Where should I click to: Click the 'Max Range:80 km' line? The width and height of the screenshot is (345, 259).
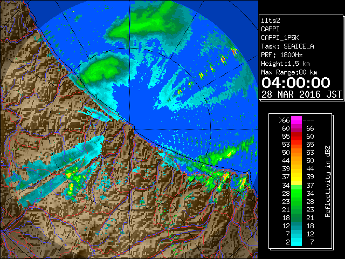coord(289,72)
